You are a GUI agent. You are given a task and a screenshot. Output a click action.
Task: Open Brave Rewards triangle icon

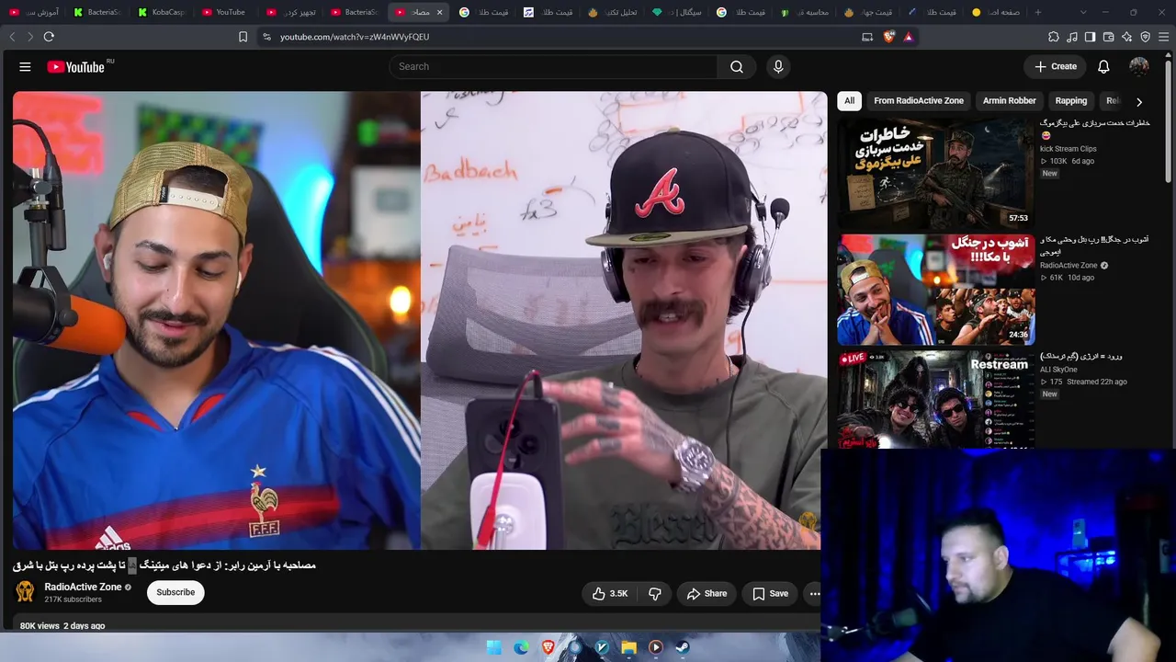point(909,37)
